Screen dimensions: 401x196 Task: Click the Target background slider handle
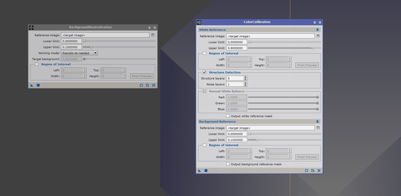[84, 59]
